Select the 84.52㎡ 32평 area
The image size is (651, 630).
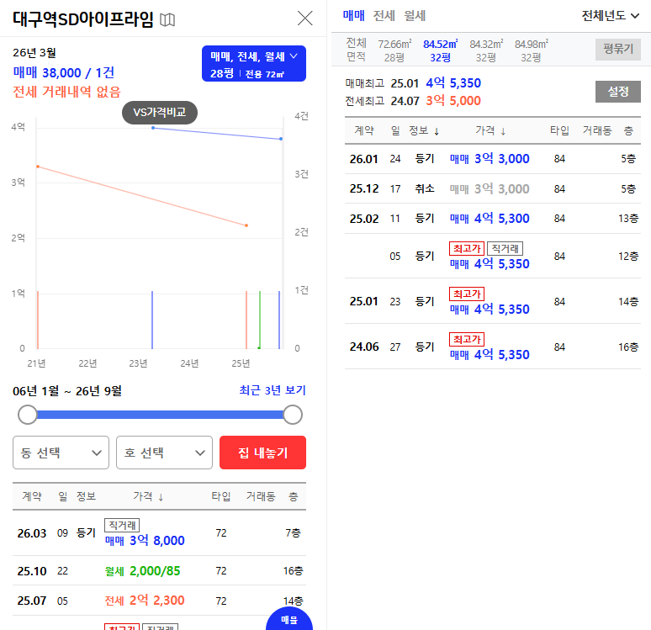tap(440, 50)
